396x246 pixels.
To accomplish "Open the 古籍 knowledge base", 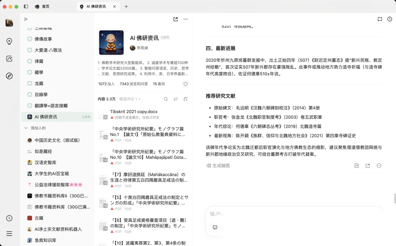I will coord(57,218).
